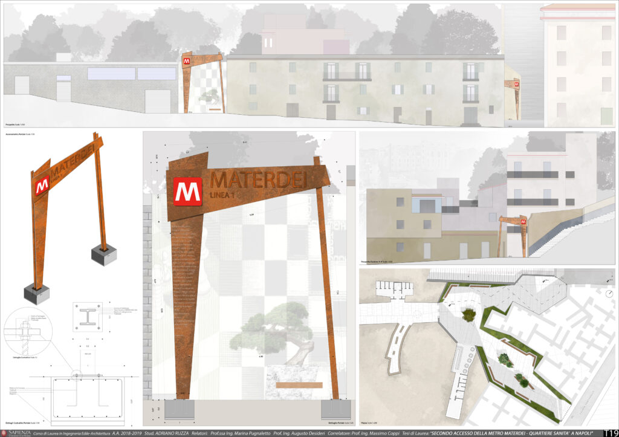Click the "Dettaglio Portale" caption
The height and width of the screenshot is (437, 619).
tap(341, 422)
